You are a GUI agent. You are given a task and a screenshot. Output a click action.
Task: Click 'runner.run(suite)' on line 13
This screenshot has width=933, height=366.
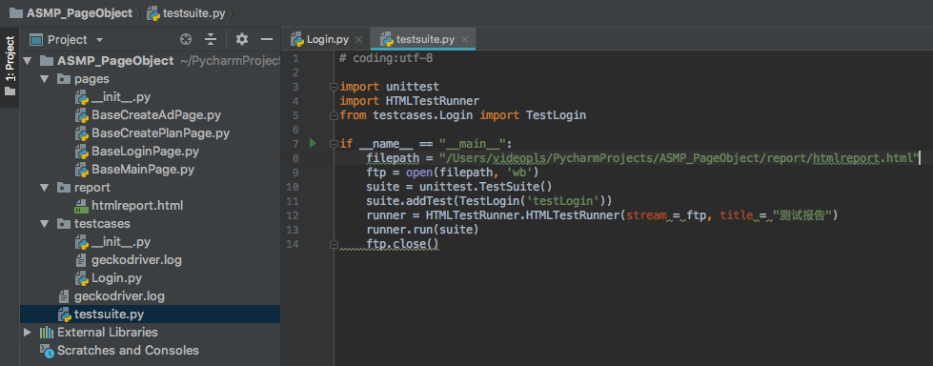[422, 229]
